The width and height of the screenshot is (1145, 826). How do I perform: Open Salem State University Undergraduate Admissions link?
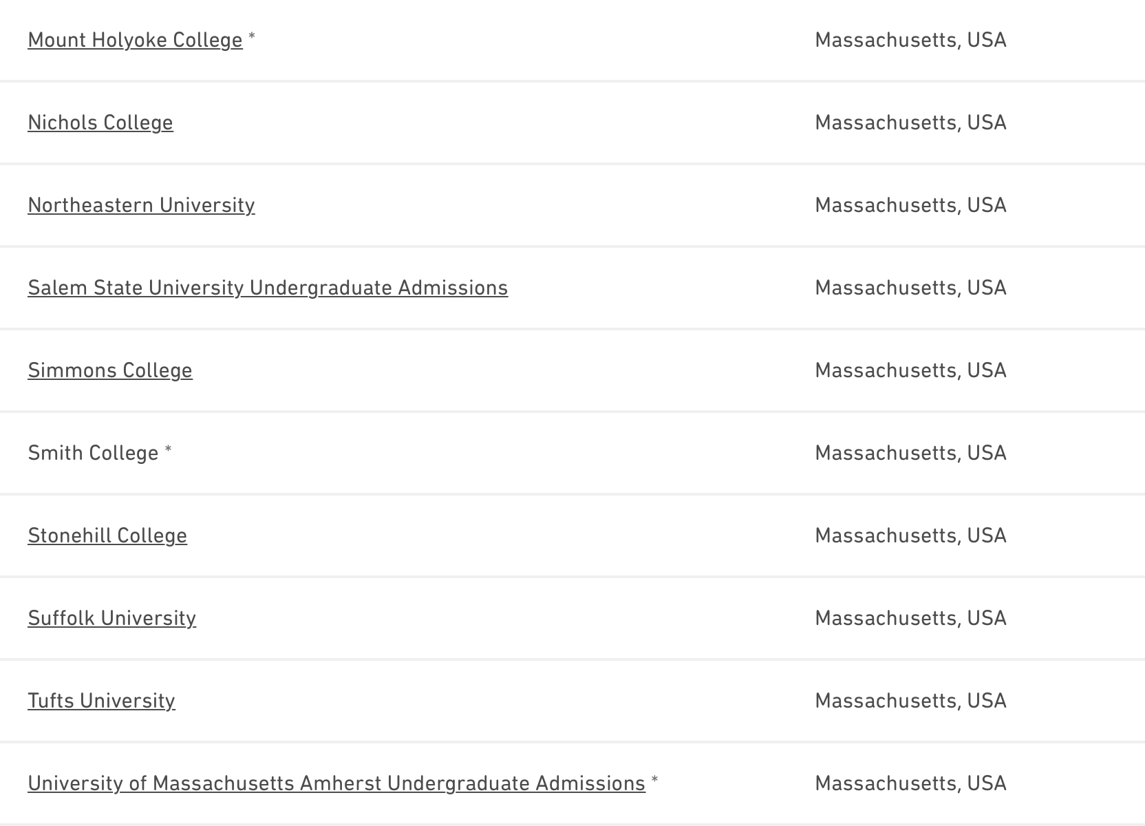(x=268, y=288)
